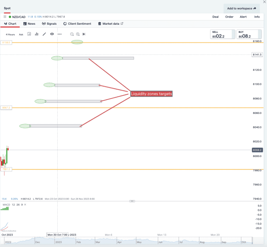Open chart type bar icon
Screen dimensions: 267x247
37,34
